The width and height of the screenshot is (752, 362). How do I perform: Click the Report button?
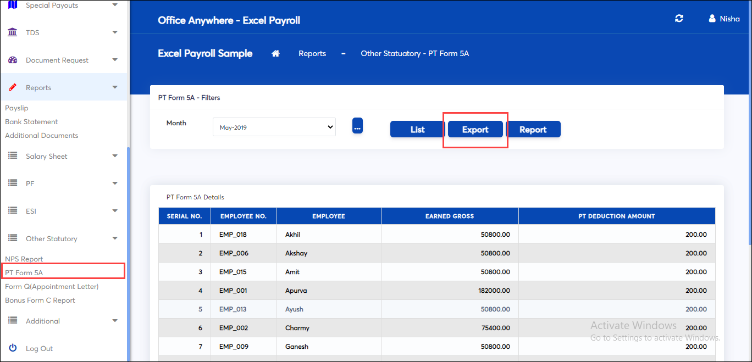pos(533,130)
